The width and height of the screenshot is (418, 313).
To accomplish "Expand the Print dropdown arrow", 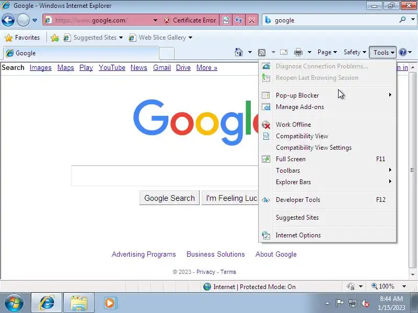I will [x=309, y=52].
